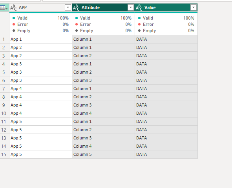Click the Column 5 cell
This screenshot has height=188, width=232.
[103, 154]
